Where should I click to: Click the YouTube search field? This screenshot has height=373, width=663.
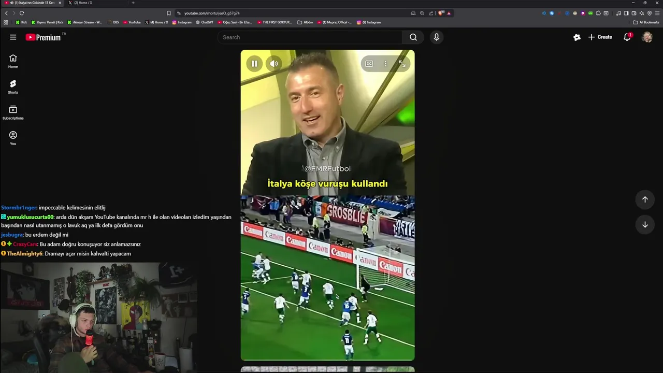310,37
